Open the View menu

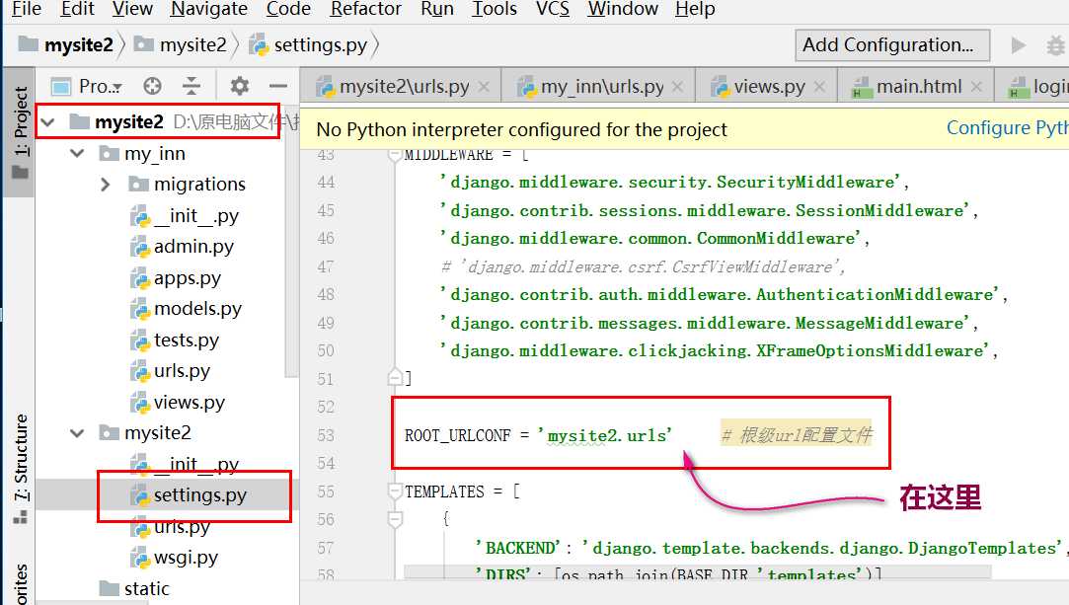pos(132,9)
